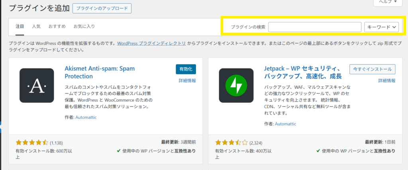Open 詳細情報 link for Jetpack
This screenshot has height=170, width=408.
point(387,81)
